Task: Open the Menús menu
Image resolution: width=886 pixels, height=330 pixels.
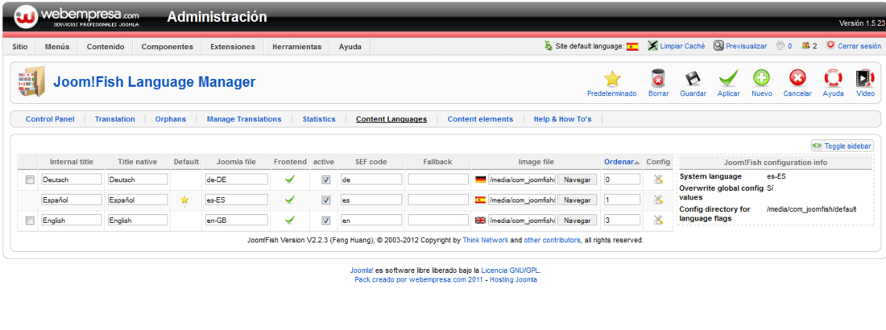Action: [57, 47]
